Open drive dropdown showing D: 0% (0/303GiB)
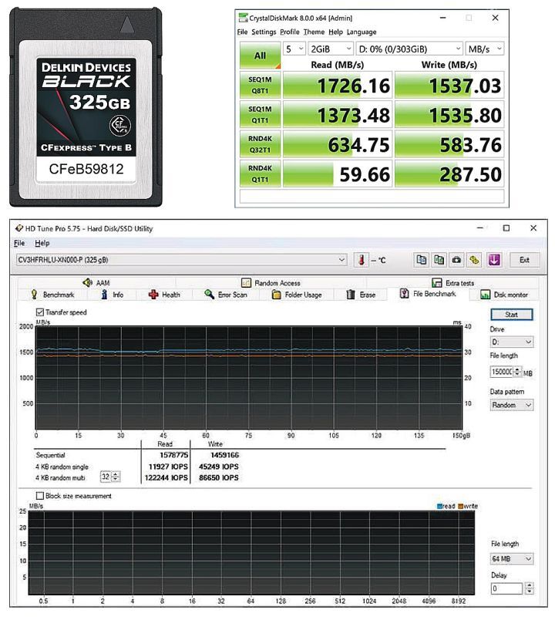The width and height of the screenshot is (555, 617). coord(409,49)
